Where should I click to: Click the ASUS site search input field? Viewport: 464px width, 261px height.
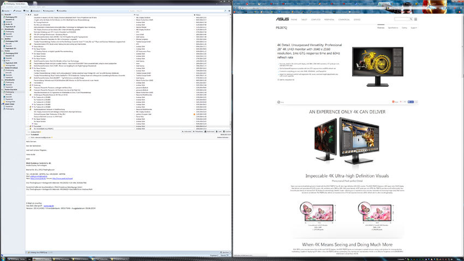[402, 19]
